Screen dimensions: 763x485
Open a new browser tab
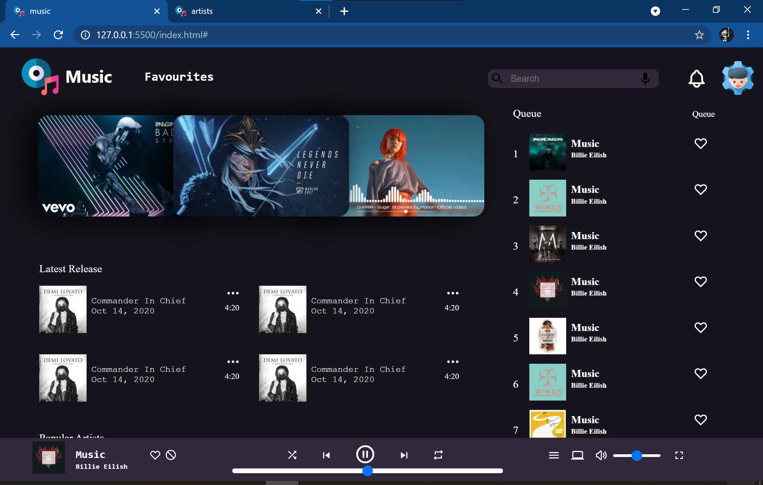click(344, 11)
